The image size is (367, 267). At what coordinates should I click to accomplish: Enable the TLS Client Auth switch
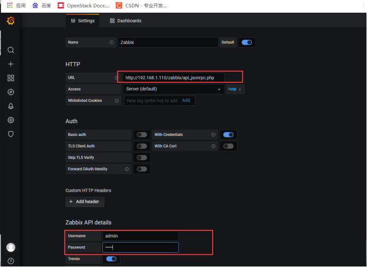click(142, 146)
